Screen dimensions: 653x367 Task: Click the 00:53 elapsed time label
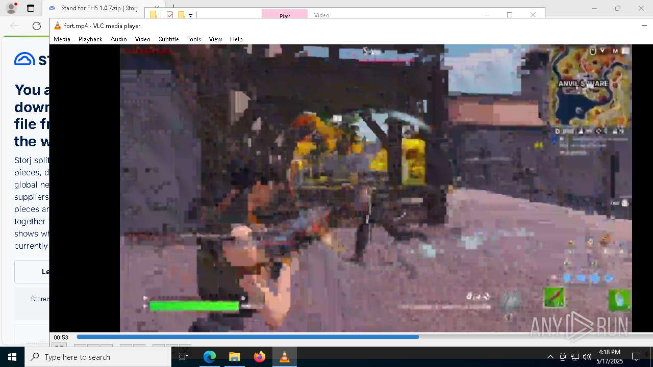[61, 337]
